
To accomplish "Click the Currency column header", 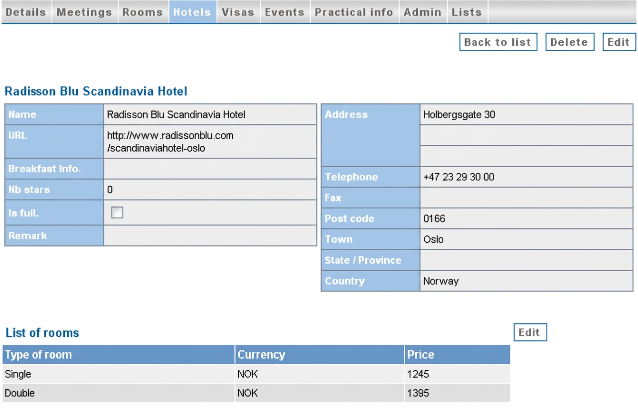I will click(319, 355).
